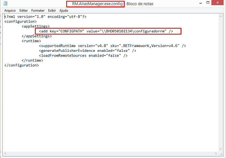The height and width of the screenshot is (158, 226).
Task: Click the RM.AliasManager.exe.config title text
Action: pyautogui.click(x=97, y=4)
